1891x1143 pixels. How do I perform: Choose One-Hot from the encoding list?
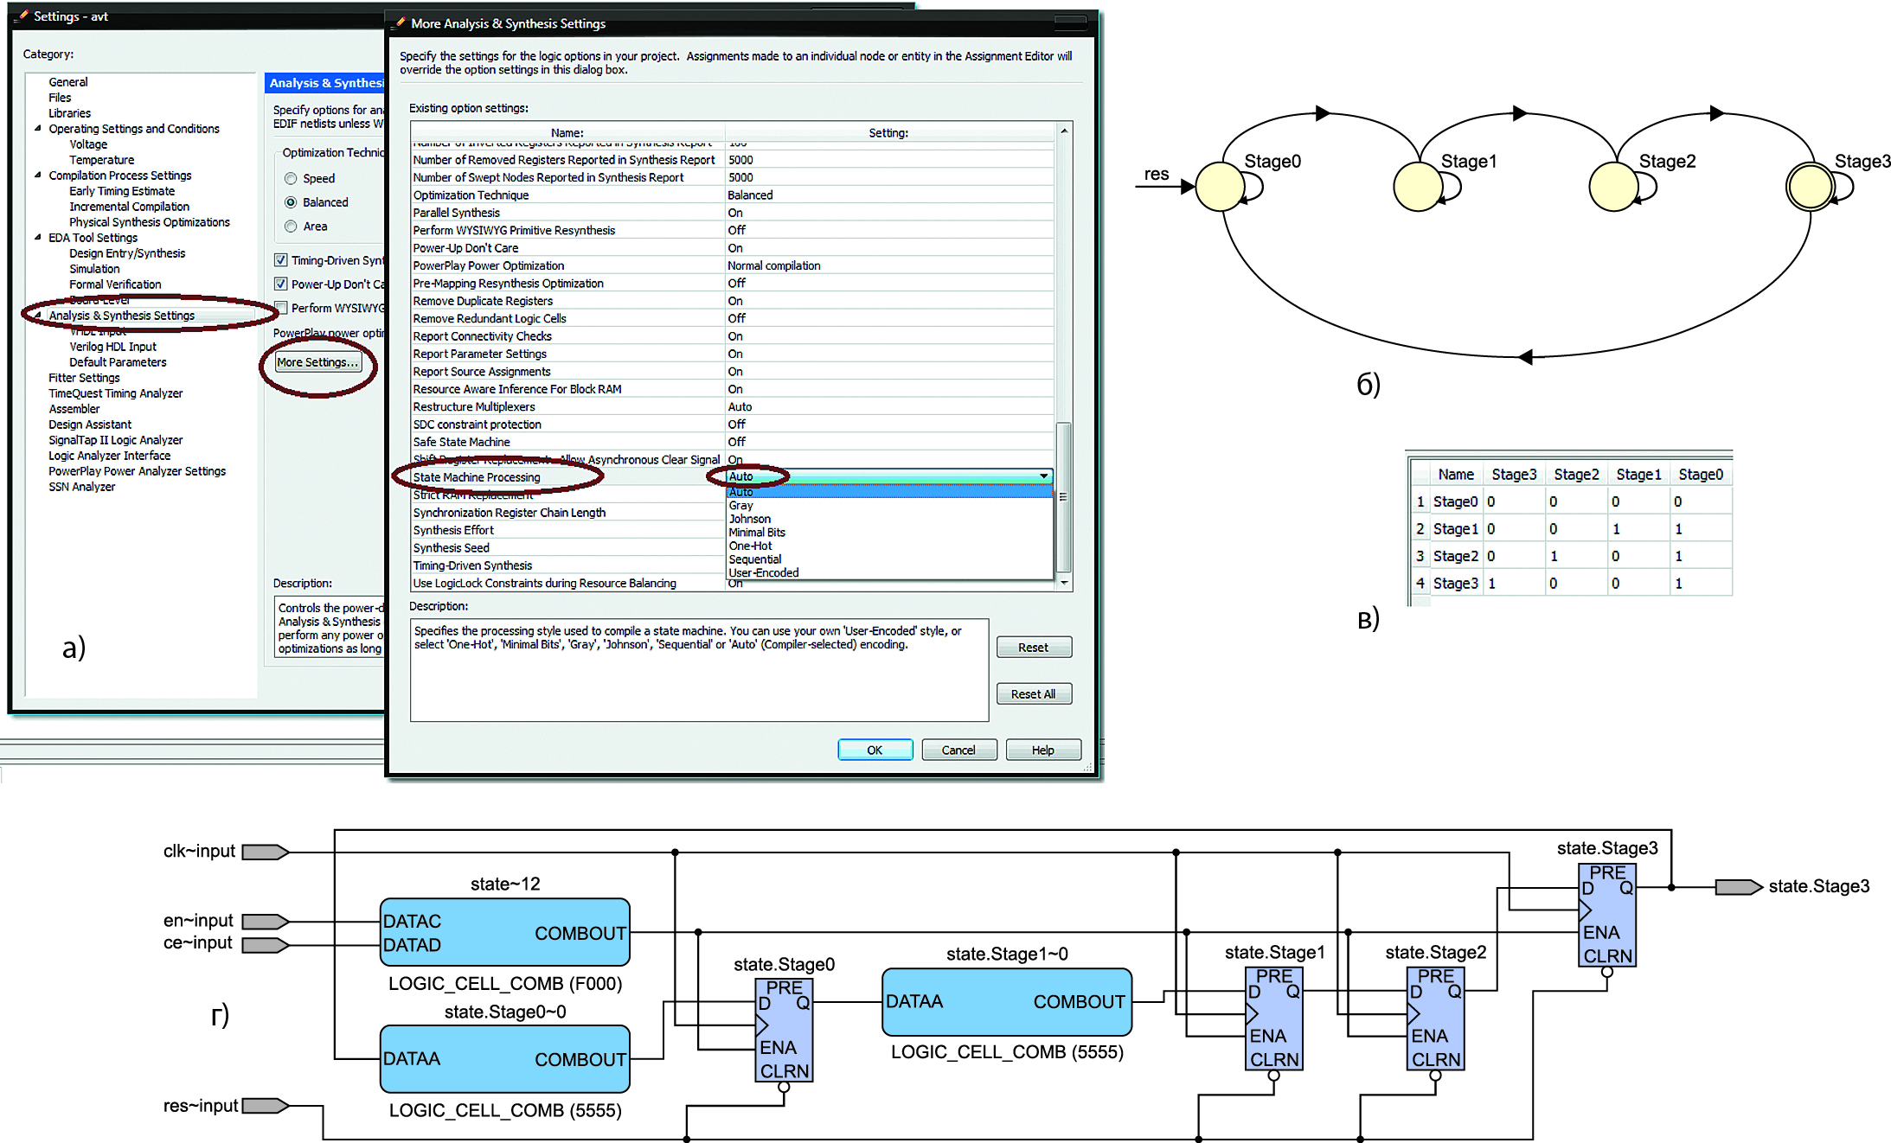(x=750, y=546)
